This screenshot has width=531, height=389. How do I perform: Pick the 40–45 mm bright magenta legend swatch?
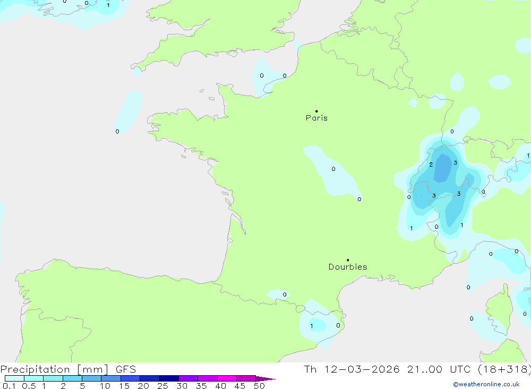click(227, 378)
